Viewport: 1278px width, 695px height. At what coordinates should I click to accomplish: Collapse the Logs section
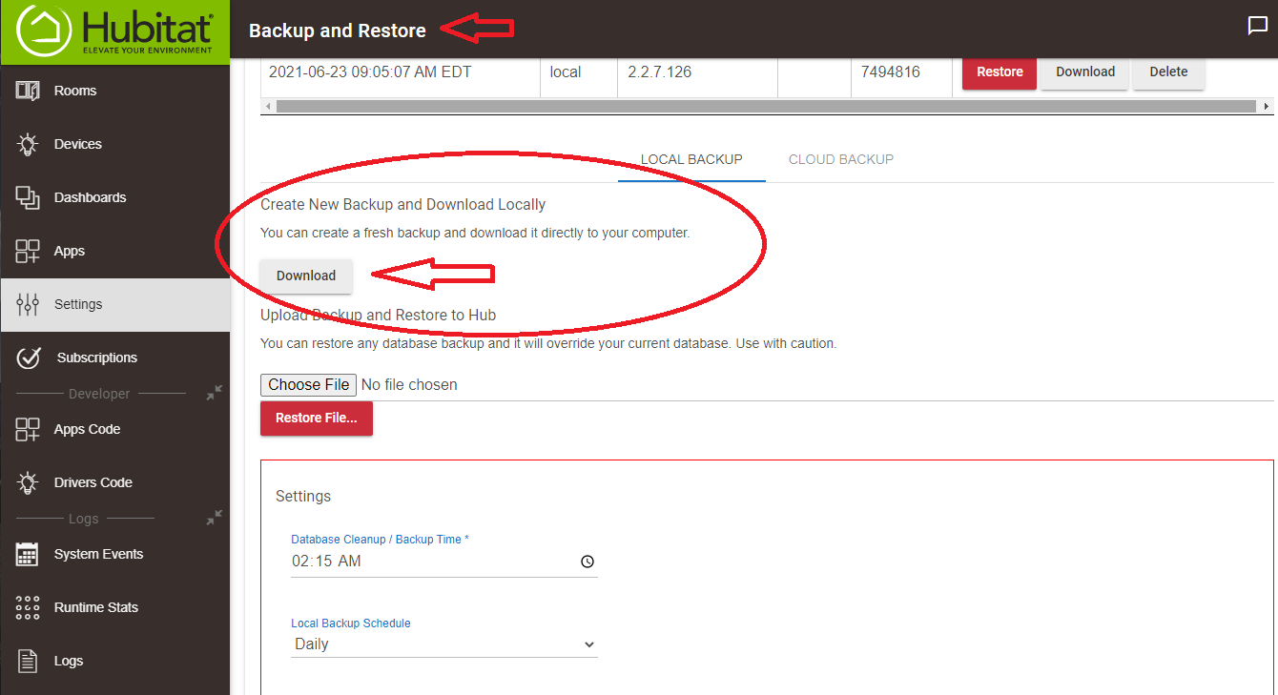pos(215,518)
